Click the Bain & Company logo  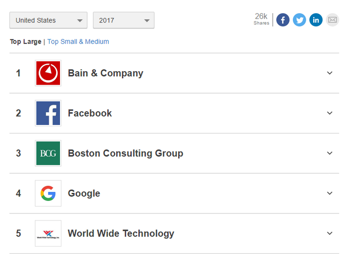pos(48,73)
